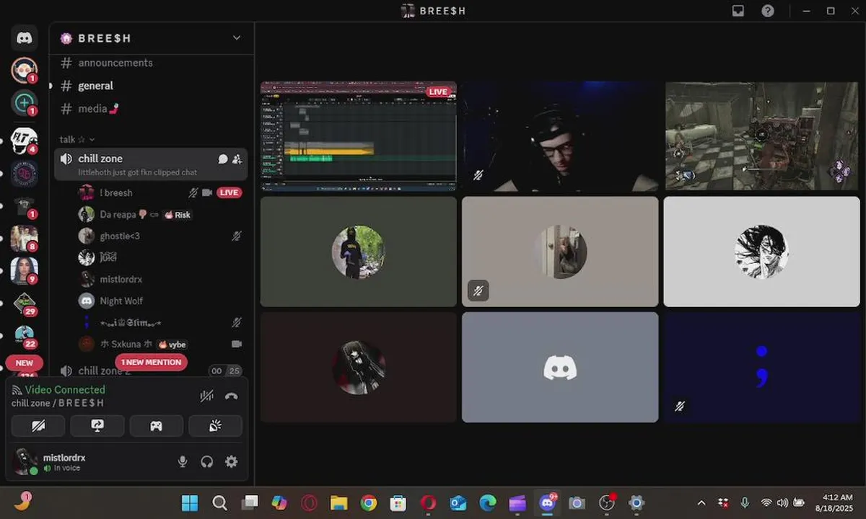Turn on camera in voice panel

[38, 426]
